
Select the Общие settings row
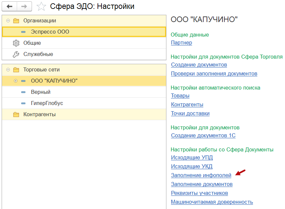84,43
